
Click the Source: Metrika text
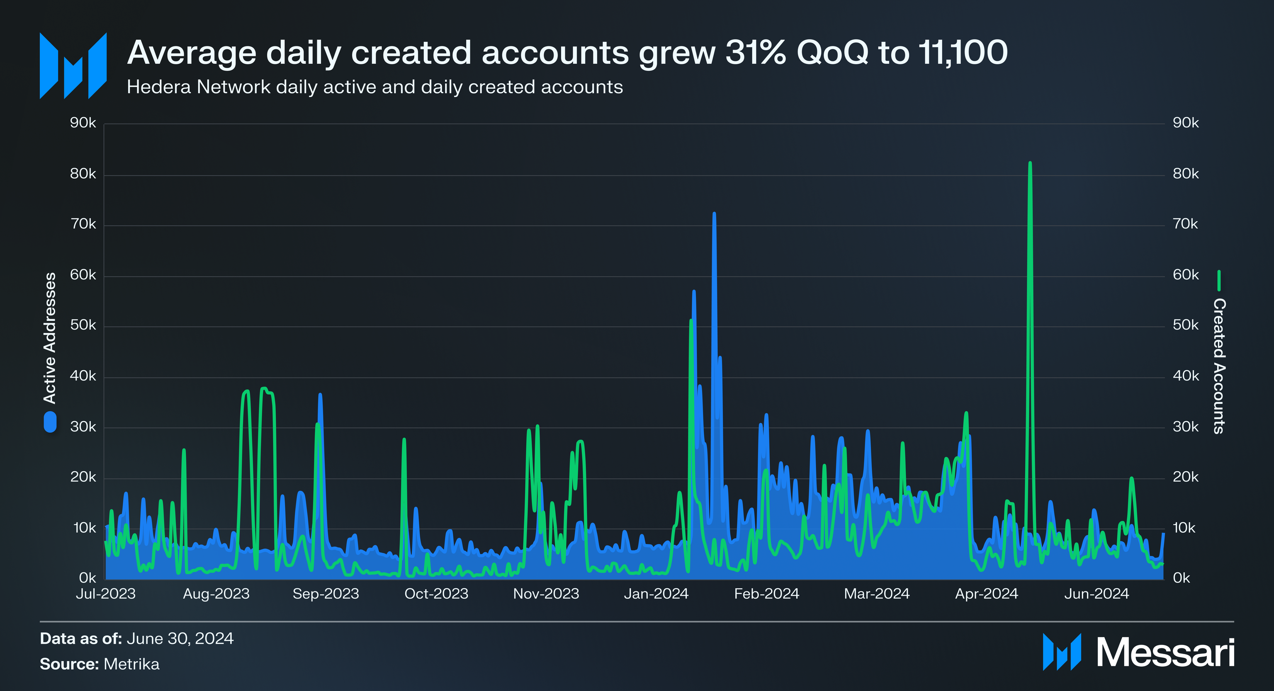(x=100, y=664)
